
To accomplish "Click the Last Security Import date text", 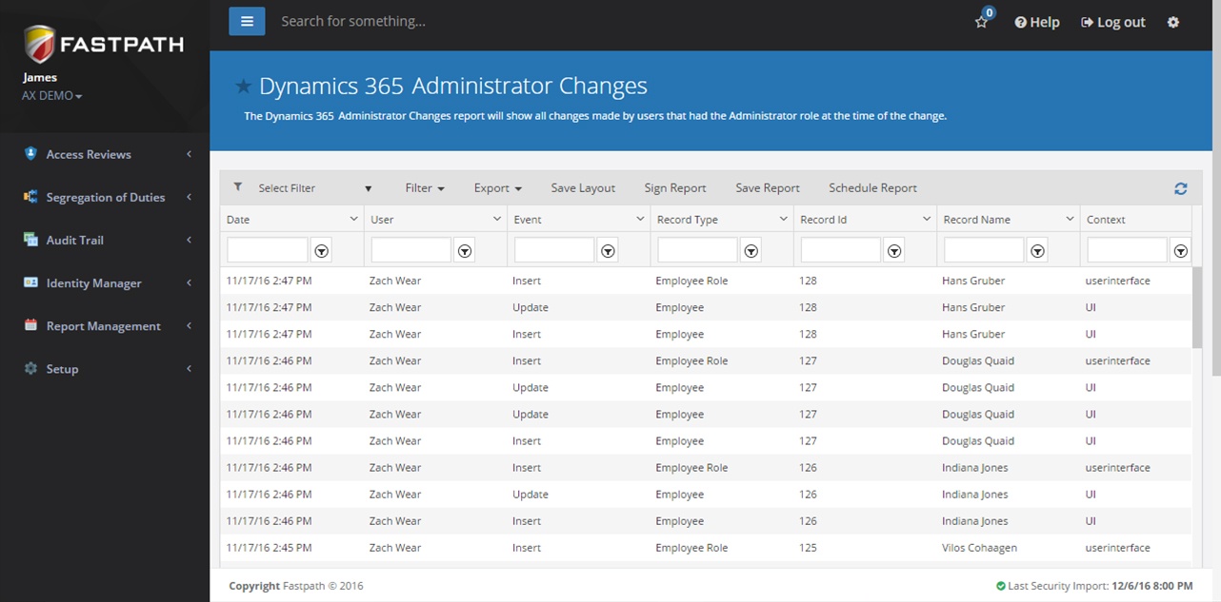I will (x=1151, y=586).
